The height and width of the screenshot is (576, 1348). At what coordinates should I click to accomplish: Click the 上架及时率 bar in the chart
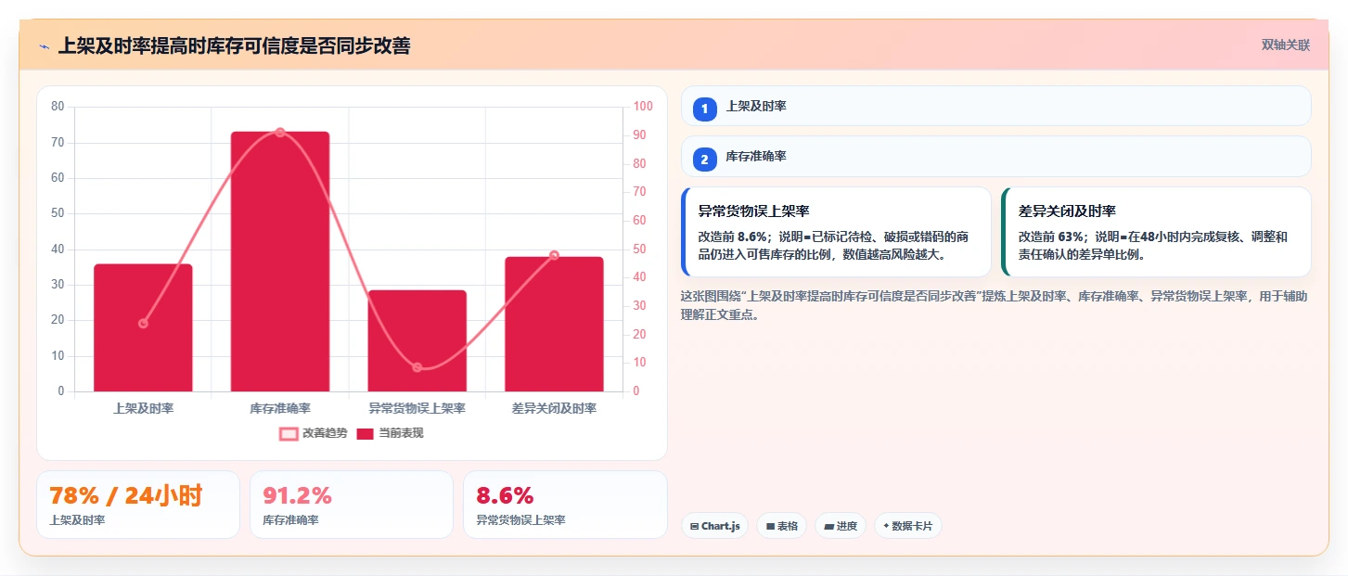pyautogui.click(x=143, y=327)
